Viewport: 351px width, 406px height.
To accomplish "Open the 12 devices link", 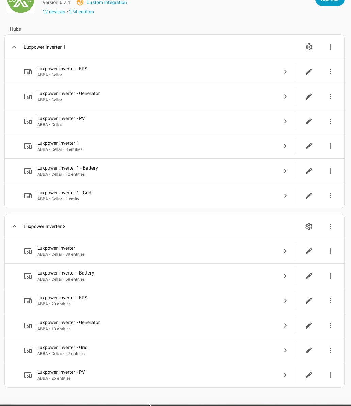I will tap(54, 12).
